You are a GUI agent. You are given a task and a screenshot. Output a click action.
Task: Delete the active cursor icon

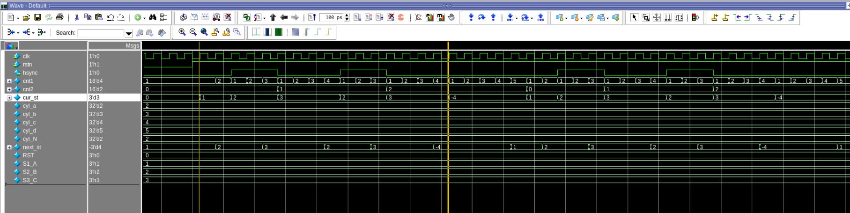(x=725, y=17)
